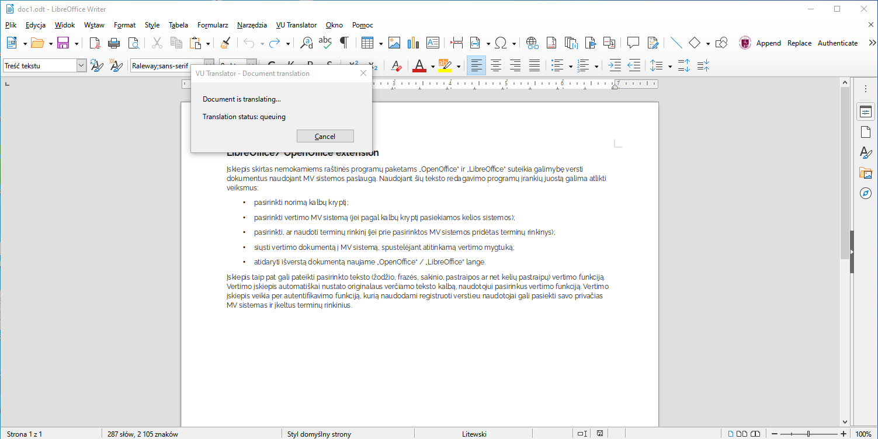Click the New document icon

pyautogui.click(x=12, y=43)
